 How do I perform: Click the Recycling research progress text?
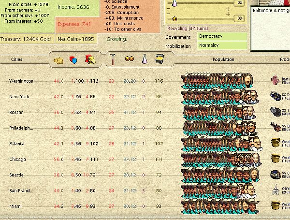click(x=188, y=28)
